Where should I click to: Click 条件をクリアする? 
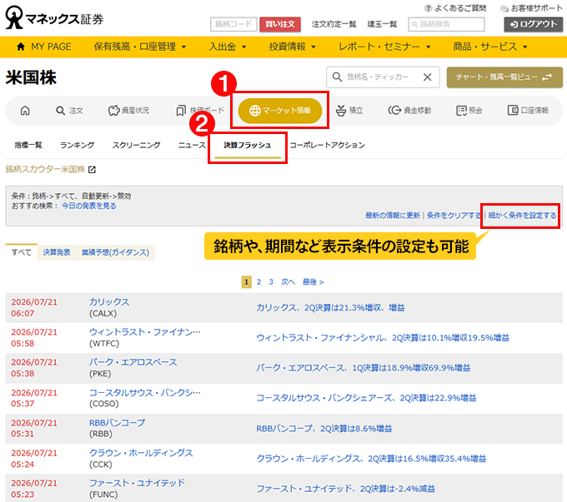454,216
